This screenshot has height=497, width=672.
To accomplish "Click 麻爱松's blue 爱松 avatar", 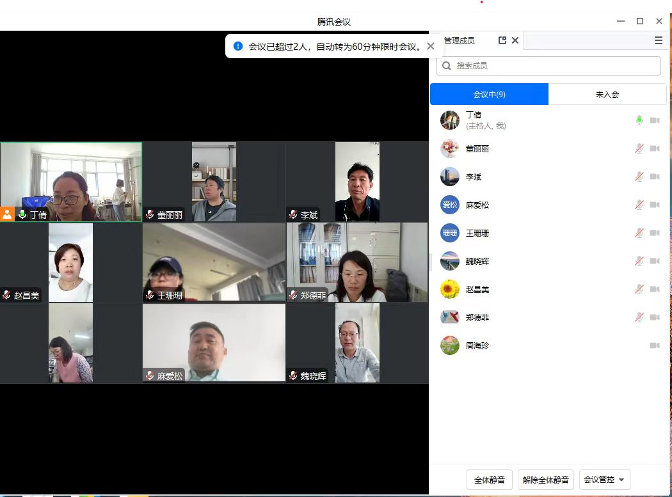I will (x=449, y=205).
